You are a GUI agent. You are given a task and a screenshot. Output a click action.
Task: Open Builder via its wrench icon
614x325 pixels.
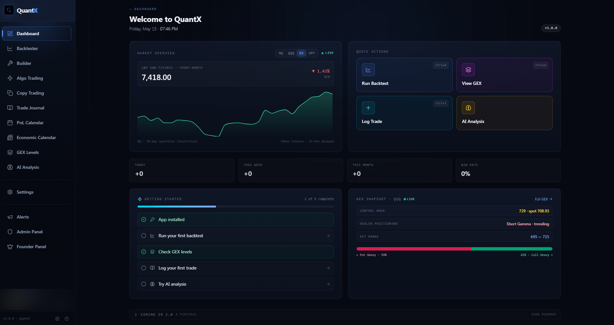(10, 63)
